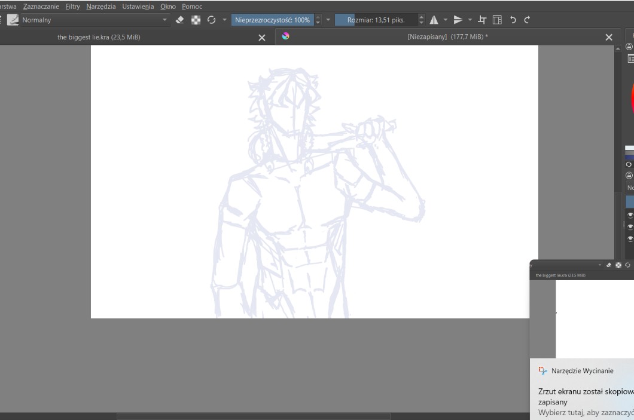Expand vertical mirror options dropdown arrow
Image resolution: width=634 pixels, height=420 pixels.
[x=470, y=20]
